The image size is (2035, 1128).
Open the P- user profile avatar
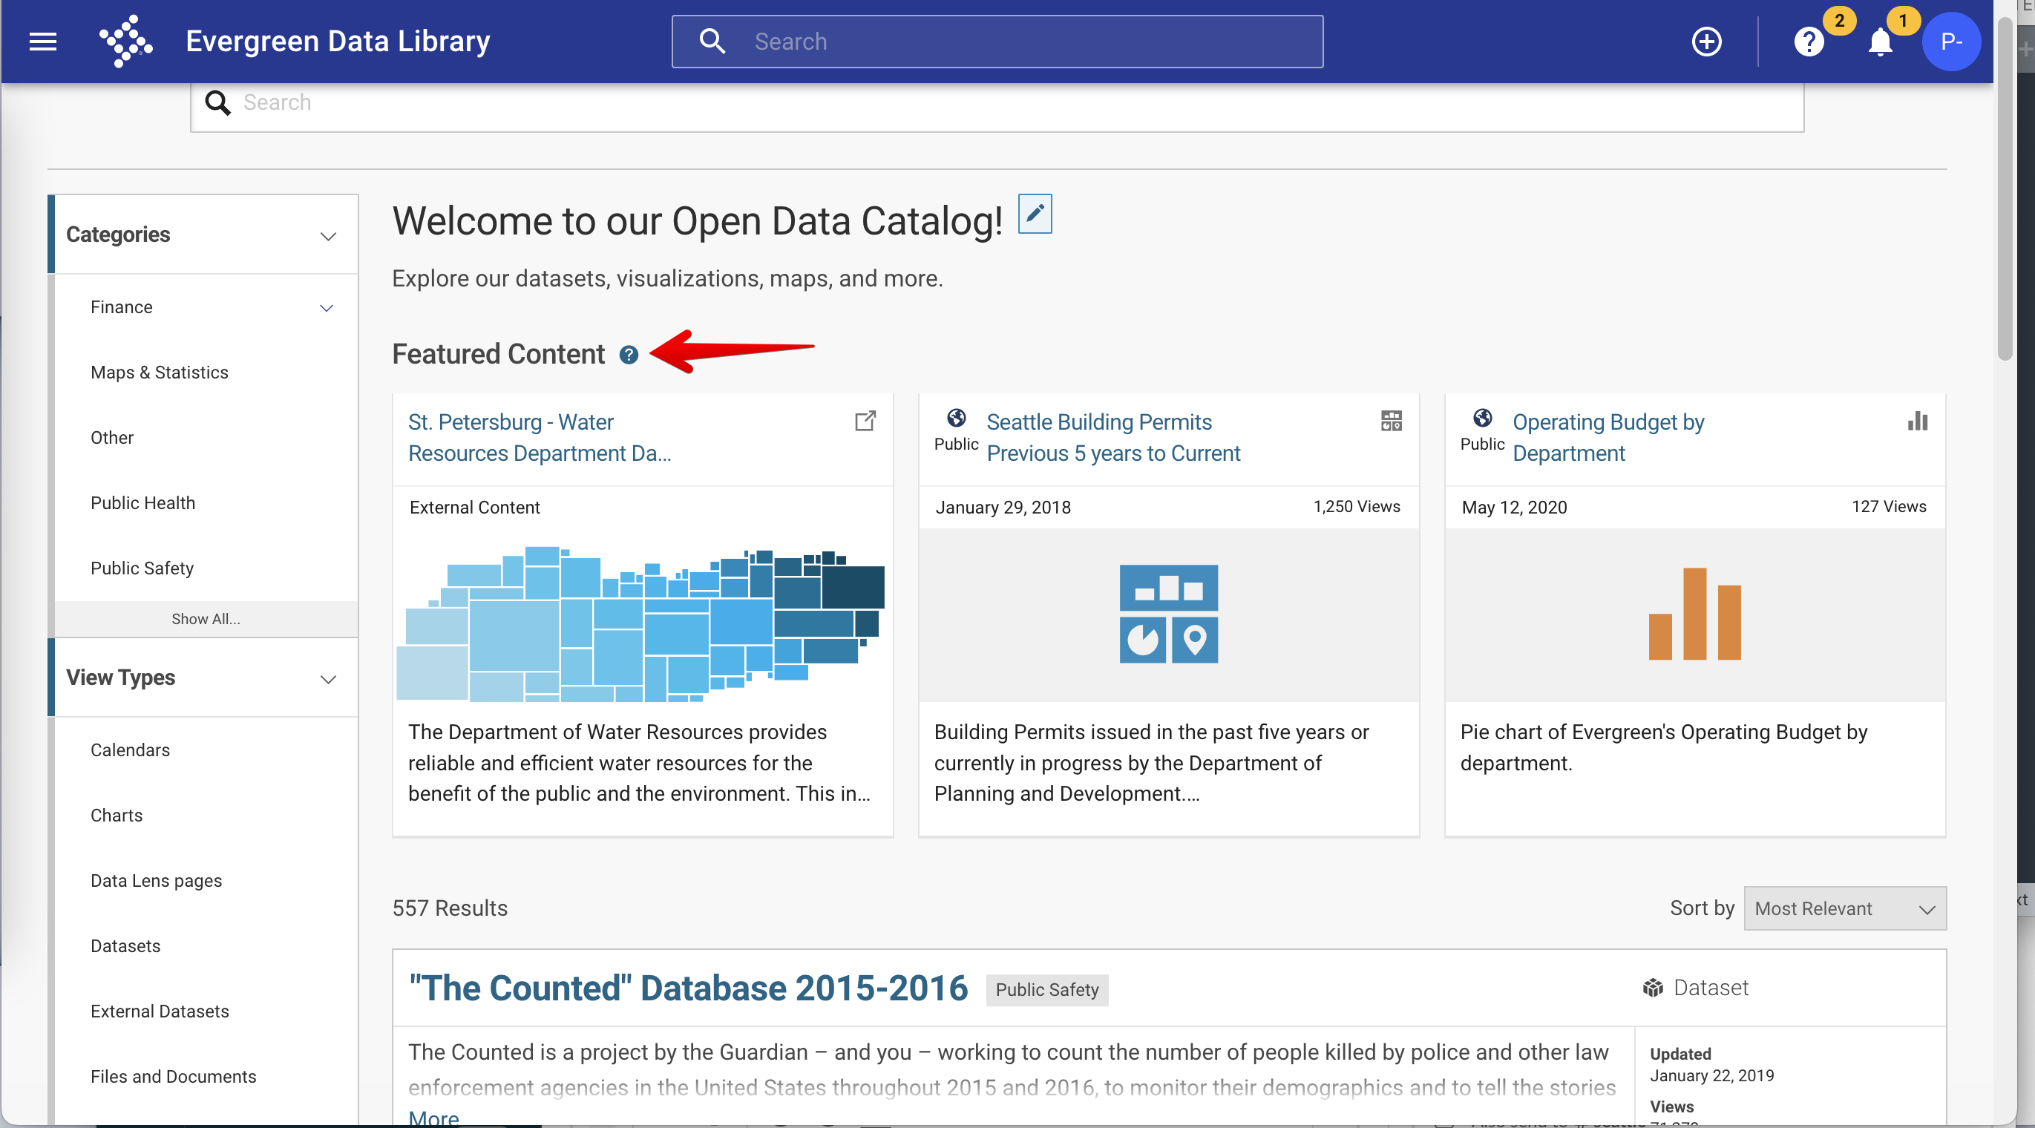1950,41
